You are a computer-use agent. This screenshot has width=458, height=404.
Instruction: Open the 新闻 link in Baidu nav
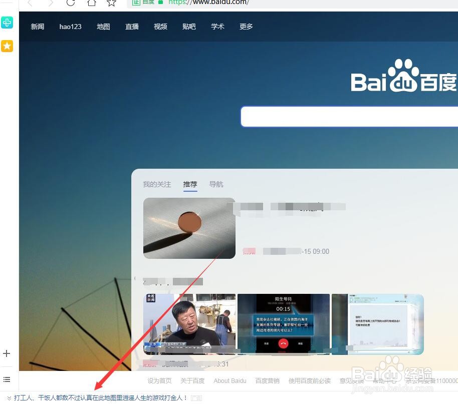[x=38, y=27]
